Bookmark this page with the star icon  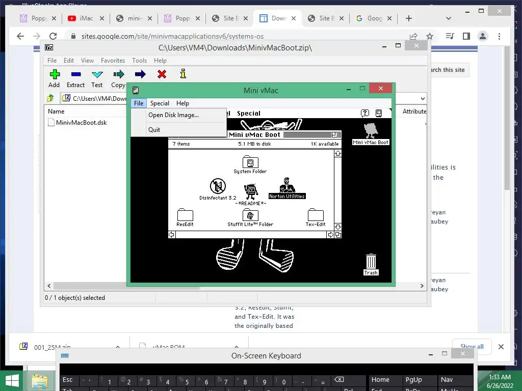pos(430,36)
